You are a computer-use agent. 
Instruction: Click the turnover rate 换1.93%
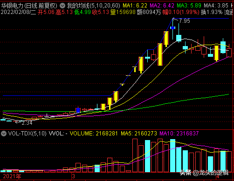coord(212,12)
